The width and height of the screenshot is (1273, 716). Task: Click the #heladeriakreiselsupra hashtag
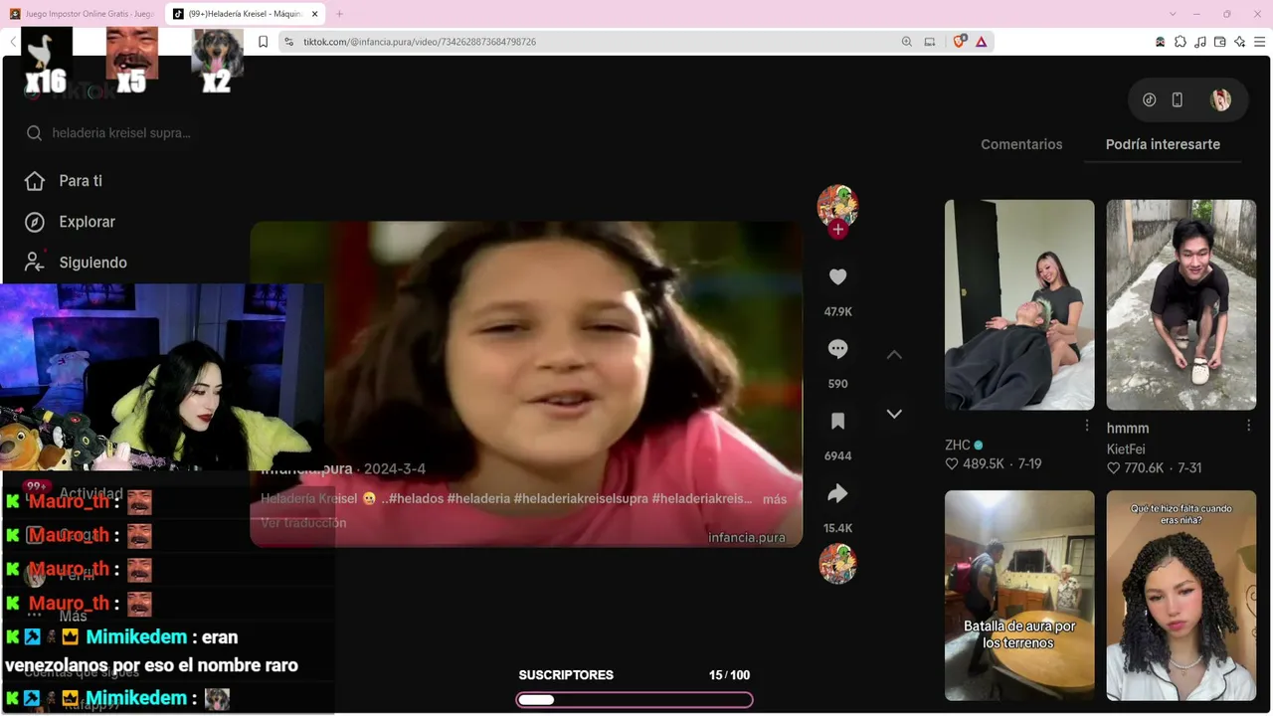coord(581,498)
